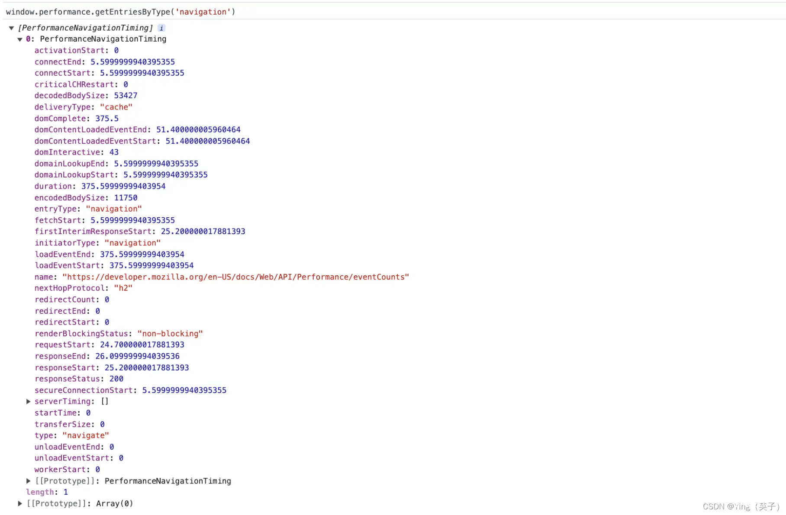Select startTime: 0 row

click(x=63, y=413)
